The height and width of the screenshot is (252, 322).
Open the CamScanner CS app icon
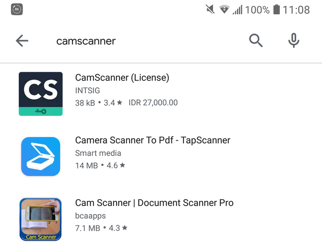pyautogui.click(x=40, y=94)
